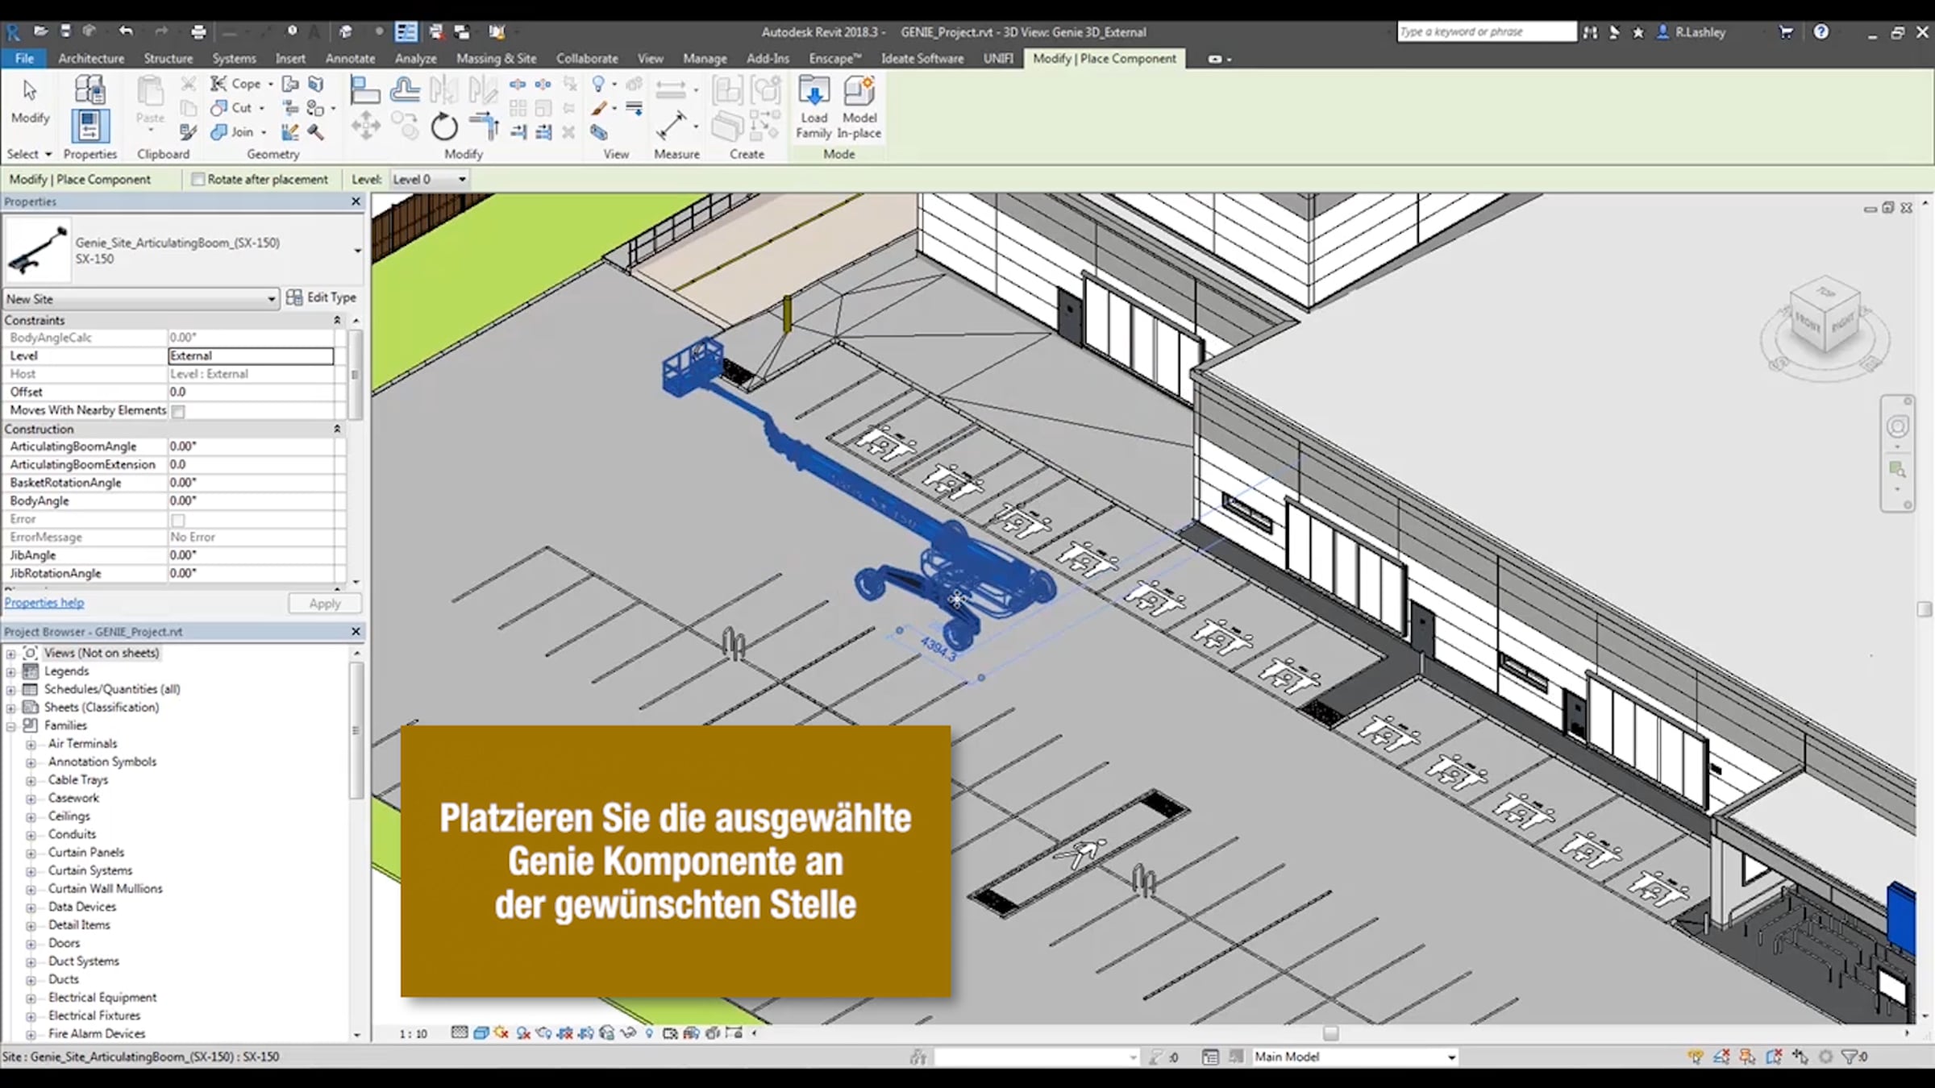
Task: Open the File menu tab
Action: [24, 58]
